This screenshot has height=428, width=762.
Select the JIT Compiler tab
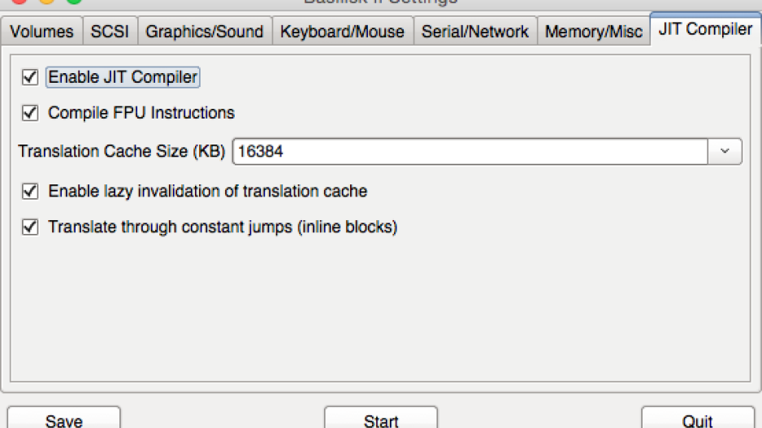[x=705, y=29]
